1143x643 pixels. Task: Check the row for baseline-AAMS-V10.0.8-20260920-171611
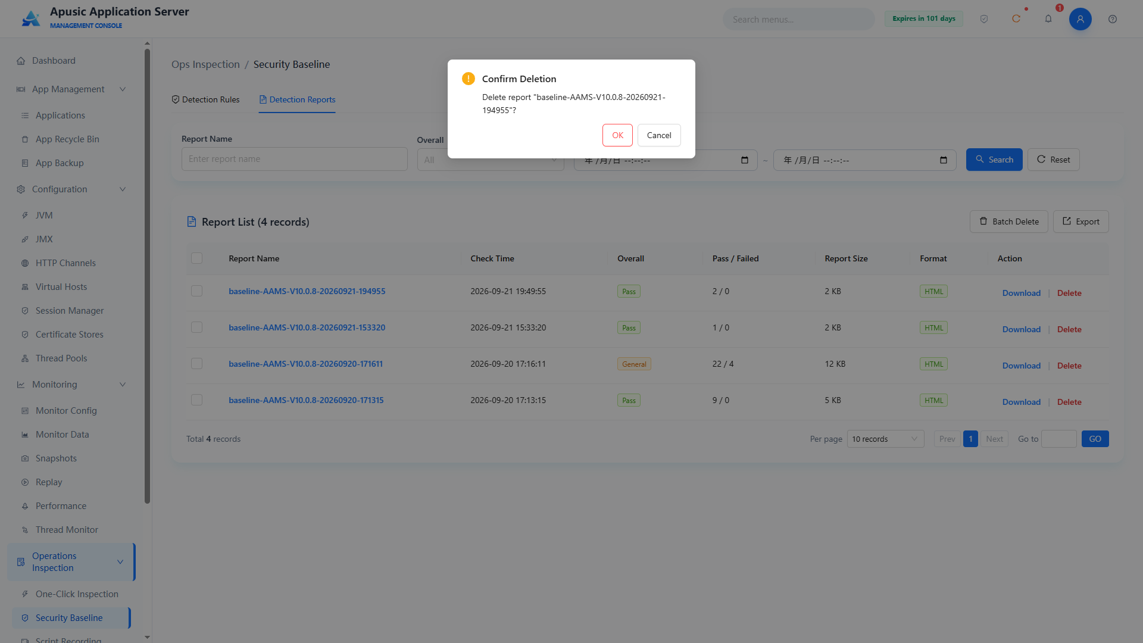coord(197,364)
